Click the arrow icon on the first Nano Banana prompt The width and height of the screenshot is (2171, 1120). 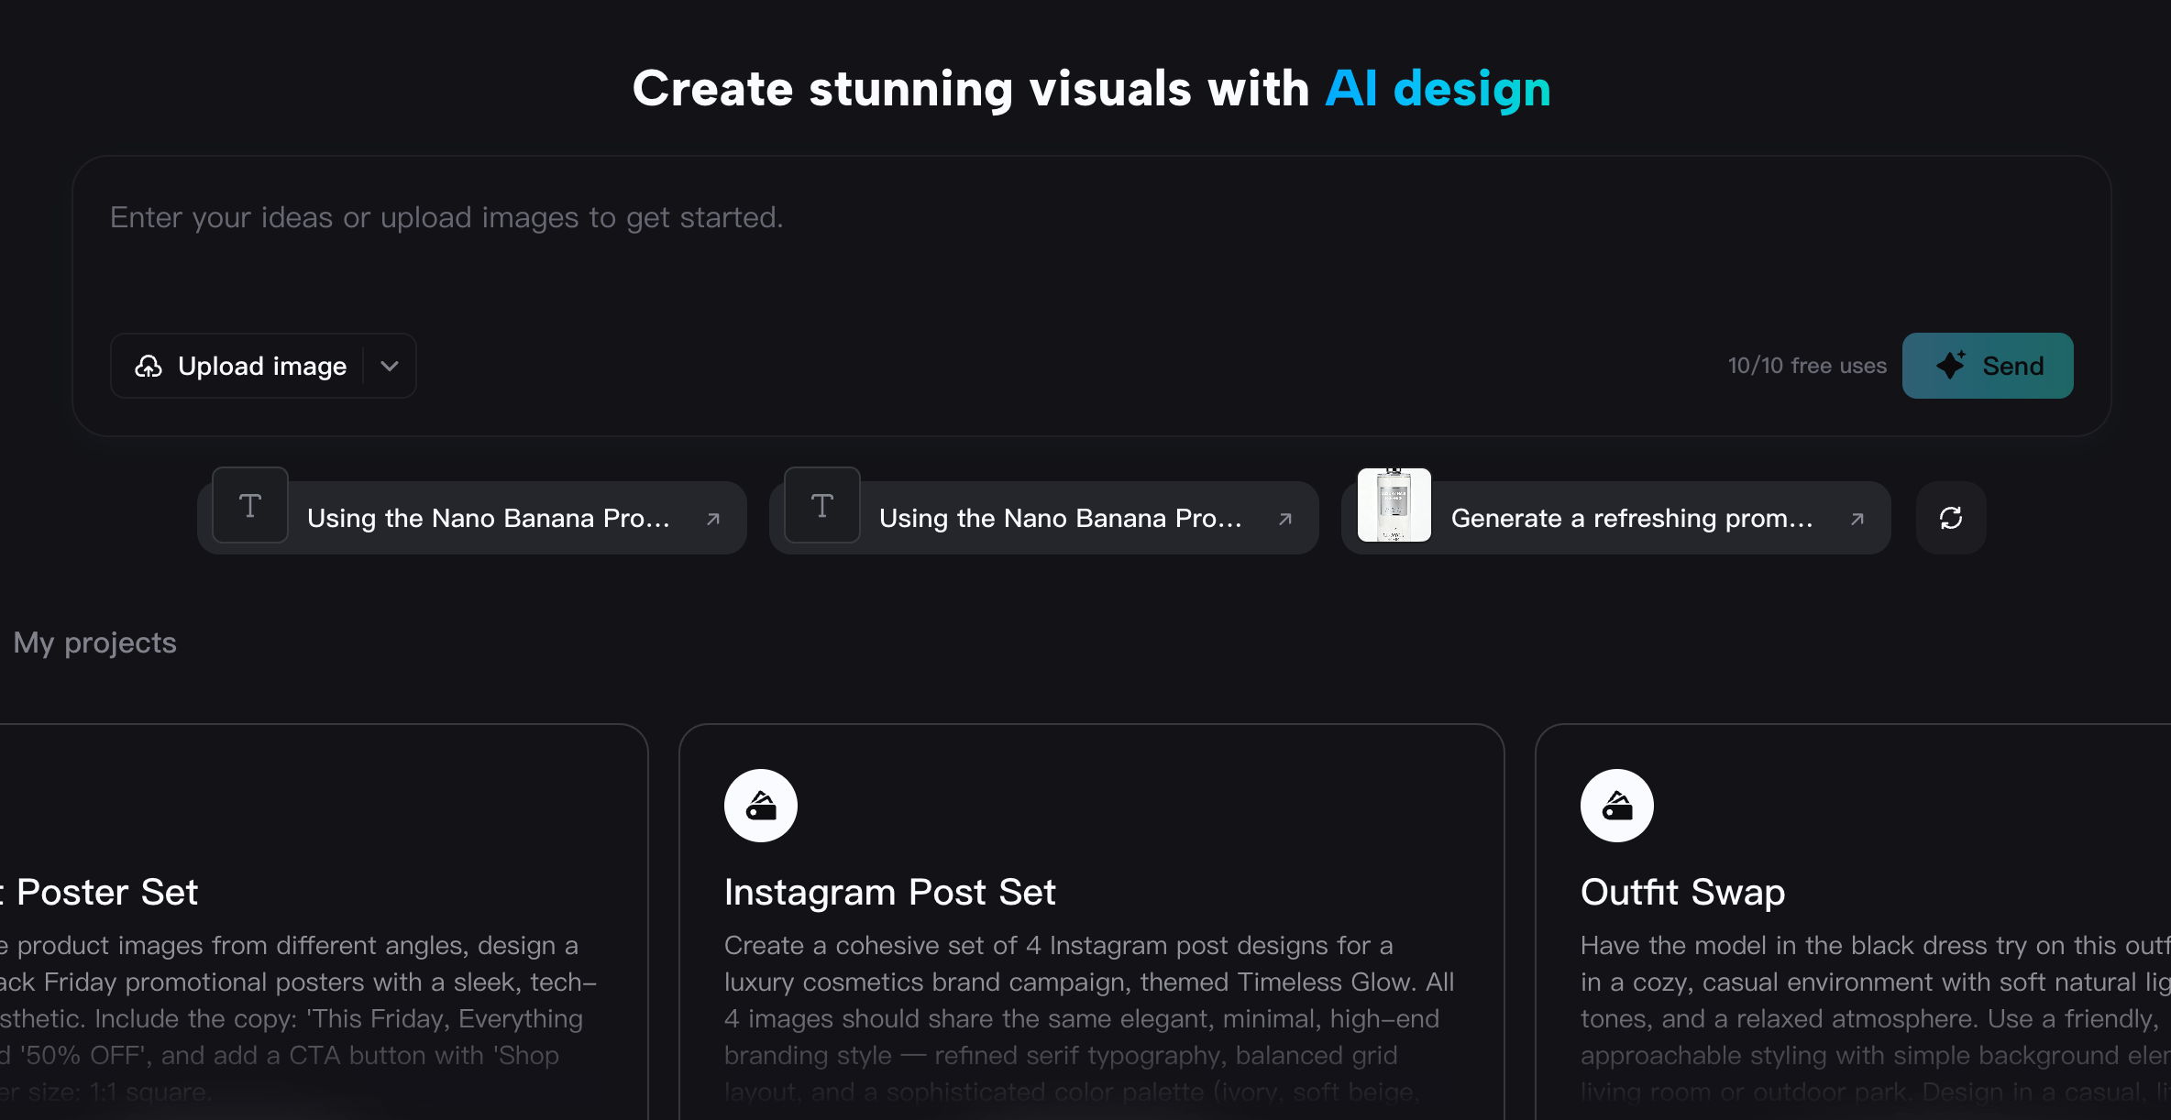pyautogui.click(x=714, y=518)
